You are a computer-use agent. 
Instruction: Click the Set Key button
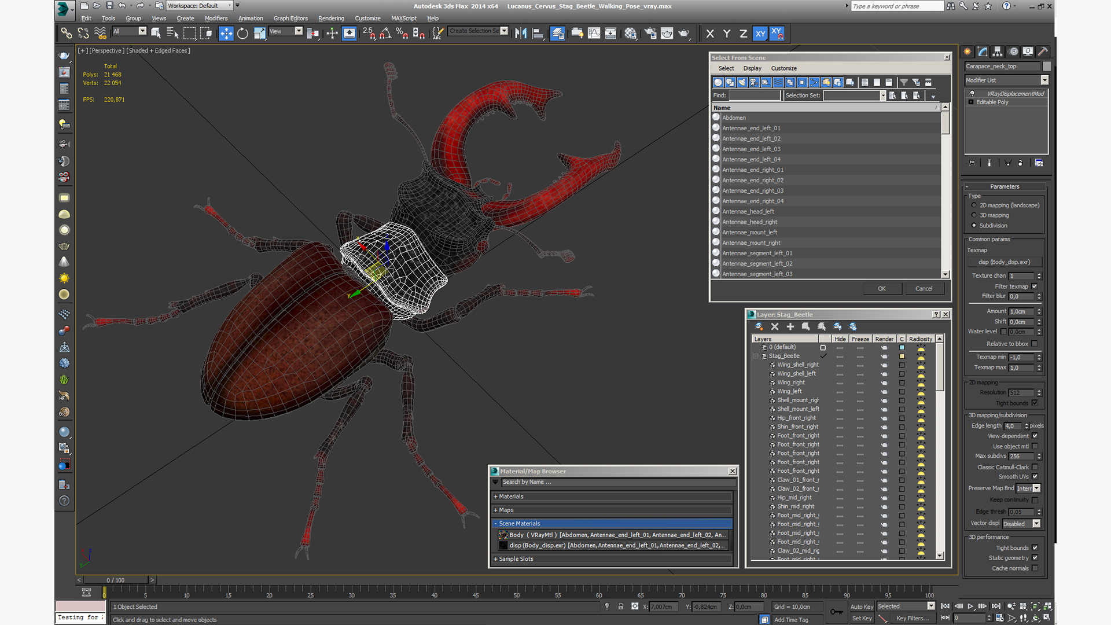click(862, 618)
